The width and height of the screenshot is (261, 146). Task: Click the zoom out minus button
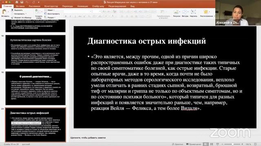pyautogui.click(x=222, y=144)
